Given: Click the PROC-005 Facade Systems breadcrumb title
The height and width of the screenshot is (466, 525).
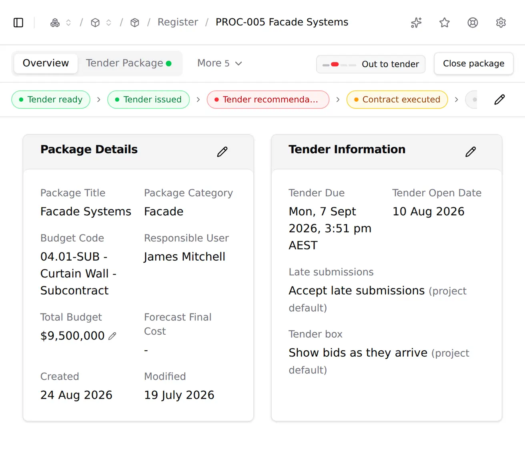Looking at the screenshot, I should click(x=282, y=22).
